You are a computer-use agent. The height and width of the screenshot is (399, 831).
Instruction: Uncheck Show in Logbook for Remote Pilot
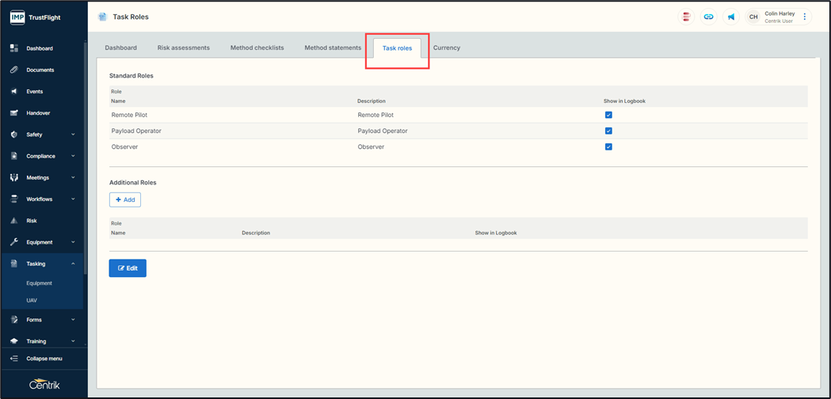pos(608,115)
